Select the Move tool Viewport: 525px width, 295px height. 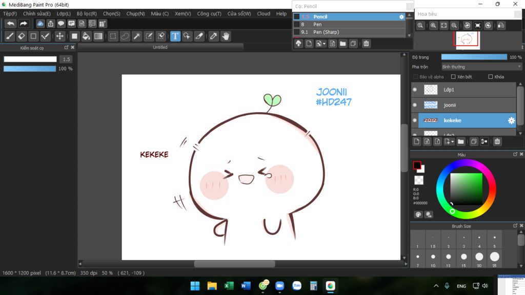[59, 36]
